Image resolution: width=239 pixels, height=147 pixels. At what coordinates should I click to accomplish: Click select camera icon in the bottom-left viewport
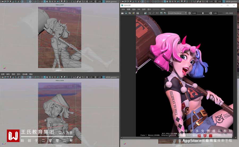[3, 77]
